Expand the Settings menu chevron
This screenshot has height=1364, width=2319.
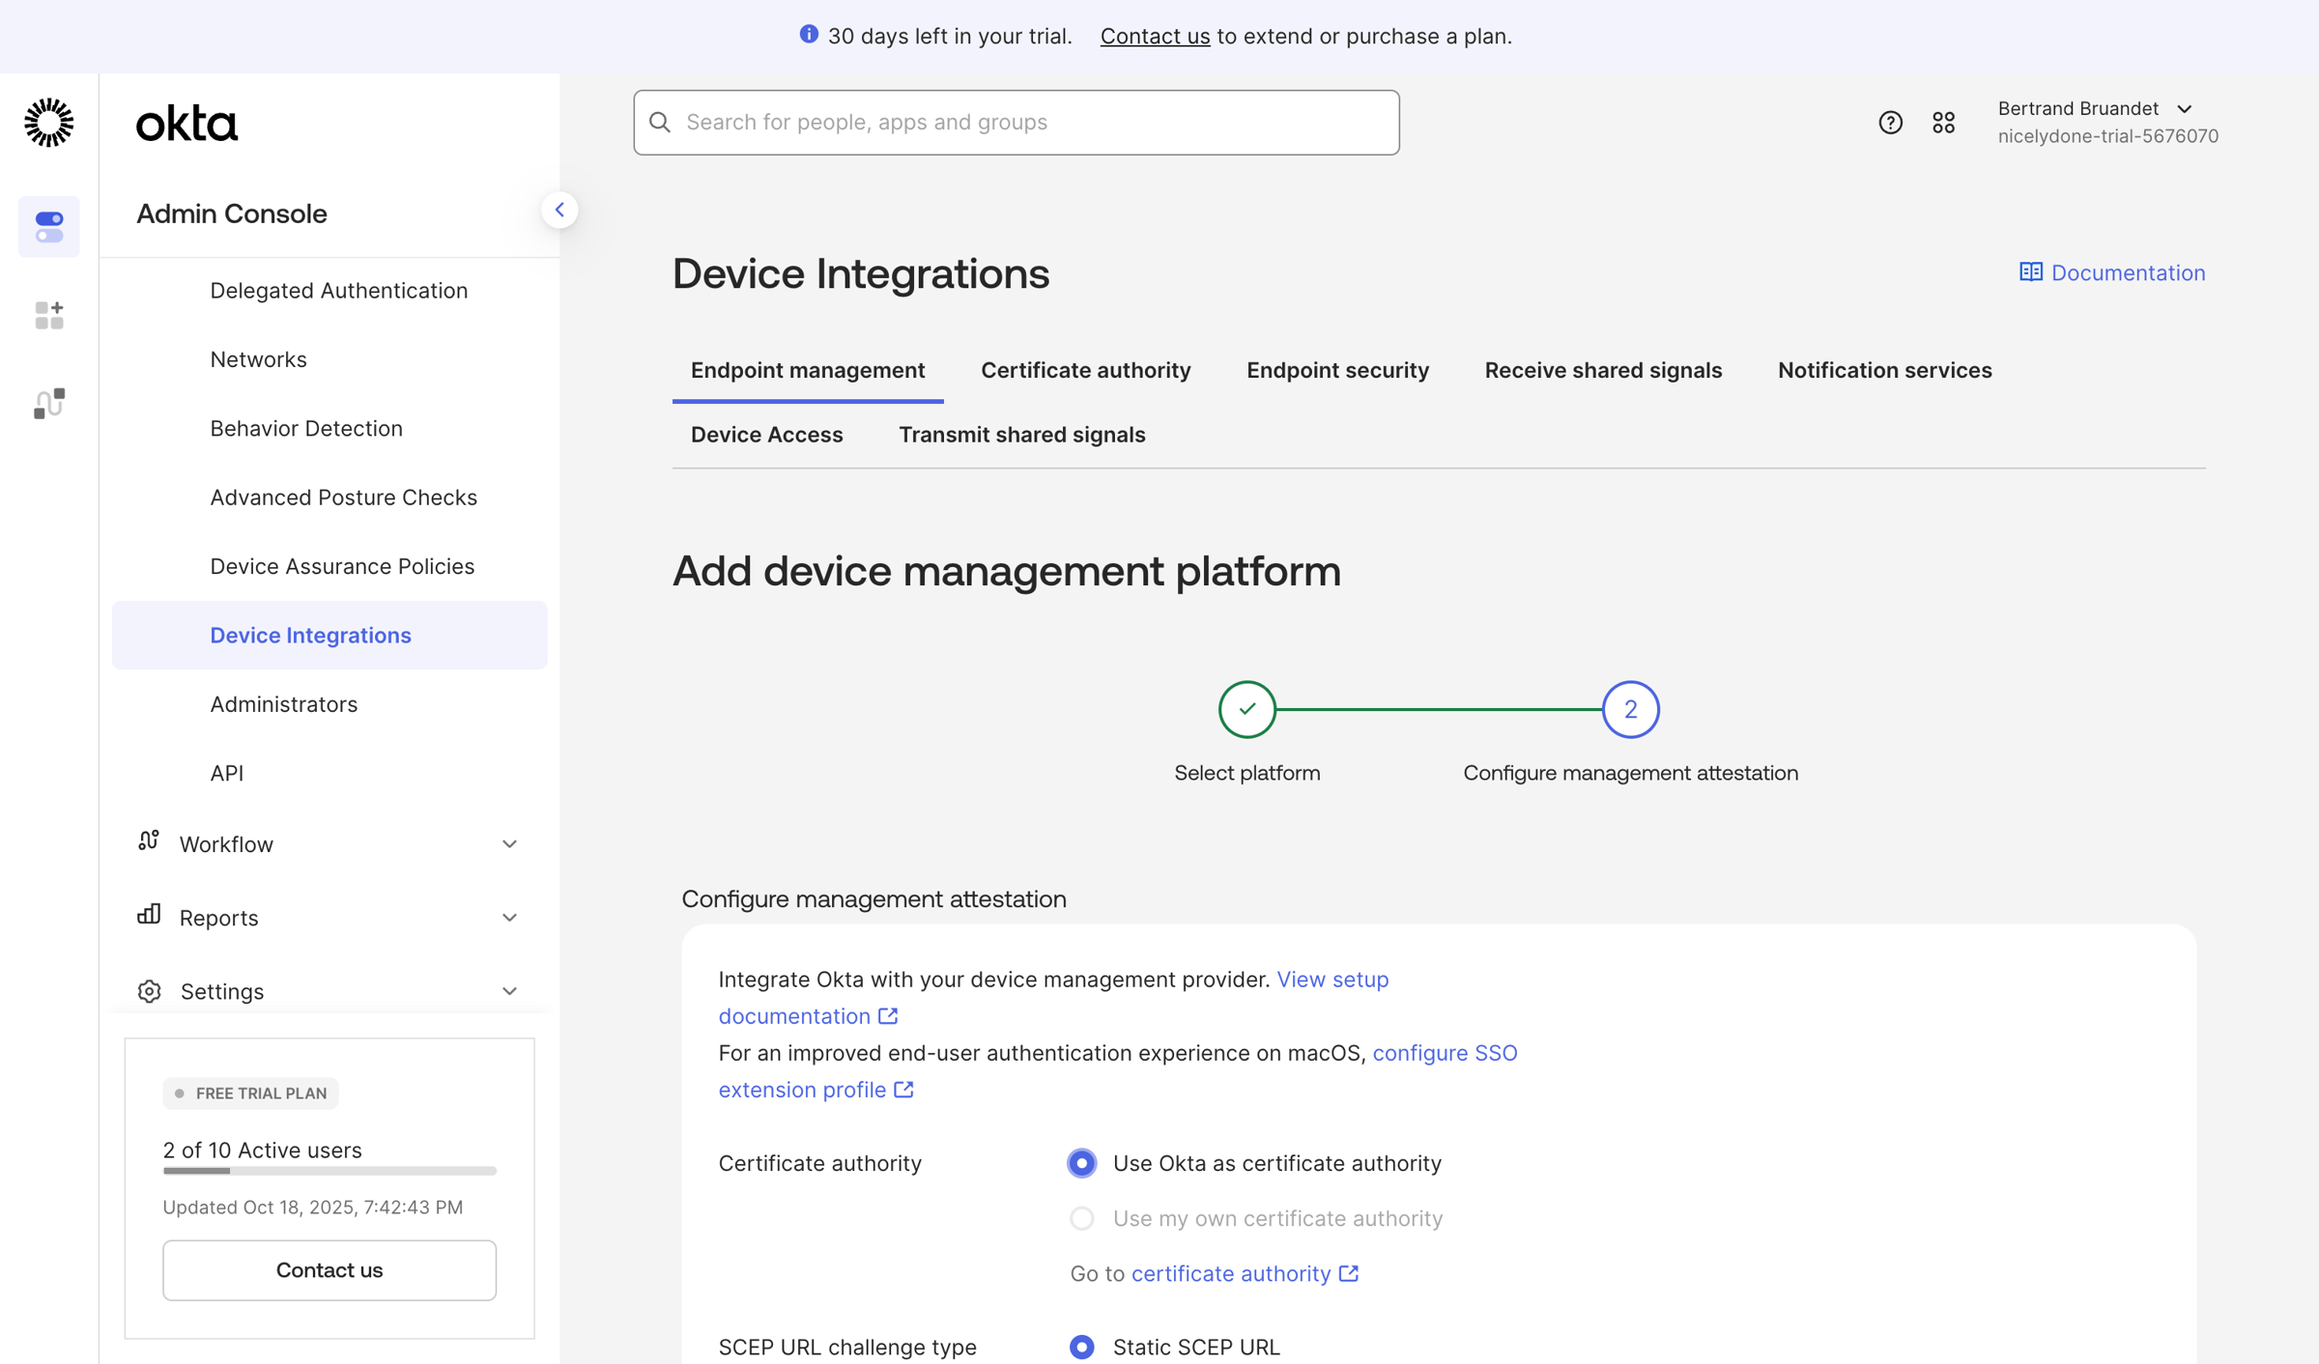pos(509,991)
